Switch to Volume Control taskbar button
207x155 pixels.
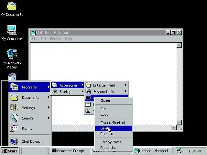click(x=111, y=151)
